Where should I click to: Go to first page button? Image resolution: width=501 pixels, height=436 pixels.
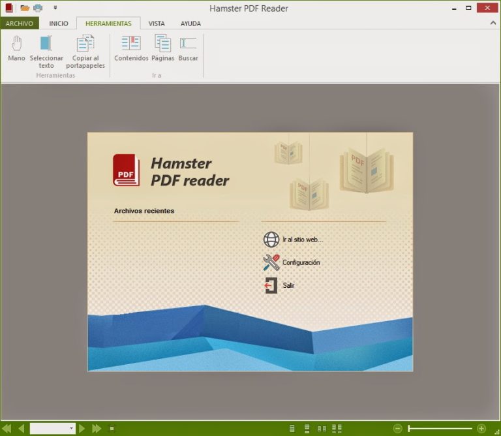pos(7,428)
